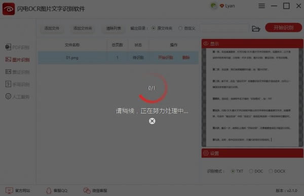Open the 官方网站 link
Viewport: 304px width, 196px height.
tap(18, 190)
